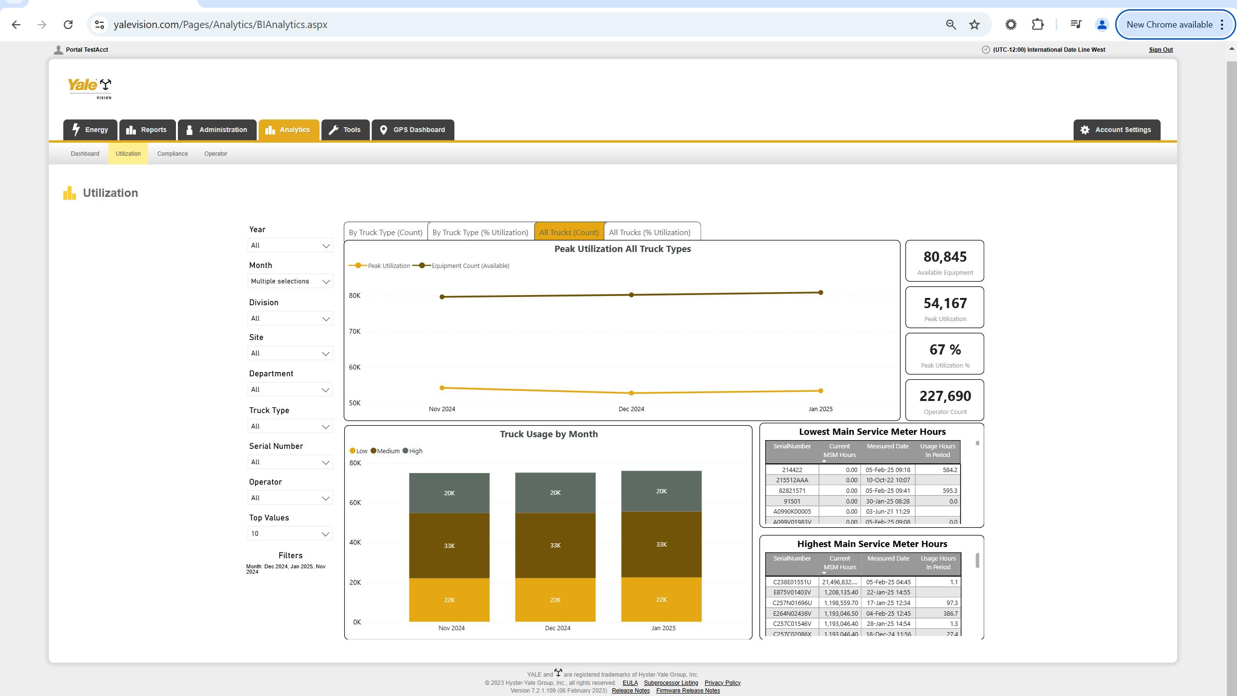Viewport: 1237px width, 696px height.
Task: Toggle Peak Utilization legend series
Action: [x=380, y=266]
